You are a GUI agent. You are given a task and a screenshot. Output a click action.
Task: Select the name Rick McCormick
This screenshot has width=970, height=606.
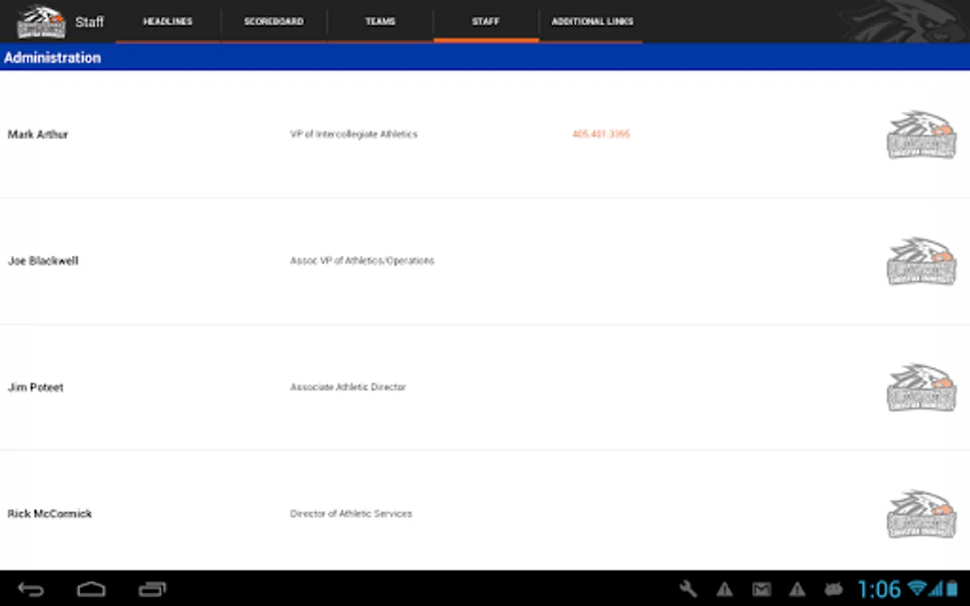50,514
